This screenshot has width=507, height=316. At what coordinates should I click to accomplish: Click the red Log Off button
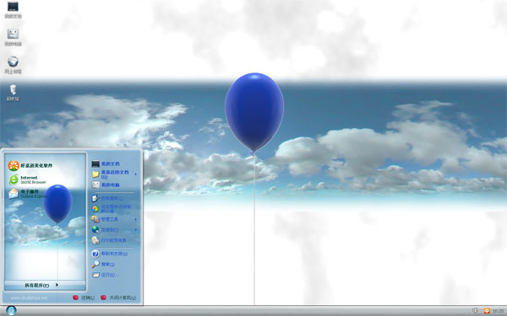pos(84,297)
